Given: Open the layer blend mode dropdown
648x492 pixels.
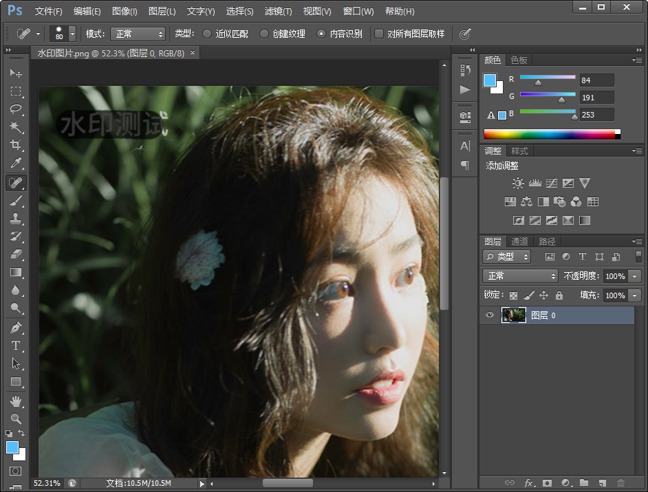Looking at the screenshot, I should [x=519, y=276].
